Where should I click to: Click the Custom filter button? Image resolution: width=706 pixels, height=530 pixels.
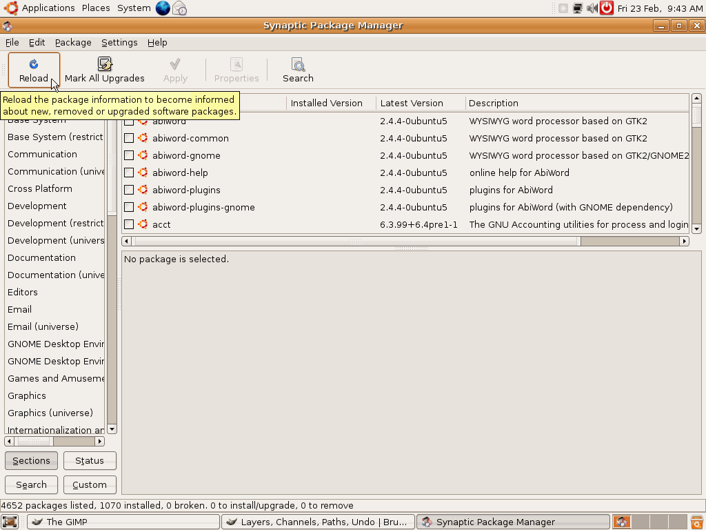click(90, 485)
